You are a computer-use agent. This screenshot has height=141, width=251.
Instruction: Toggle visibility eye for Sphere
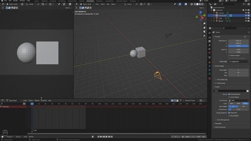246,21
